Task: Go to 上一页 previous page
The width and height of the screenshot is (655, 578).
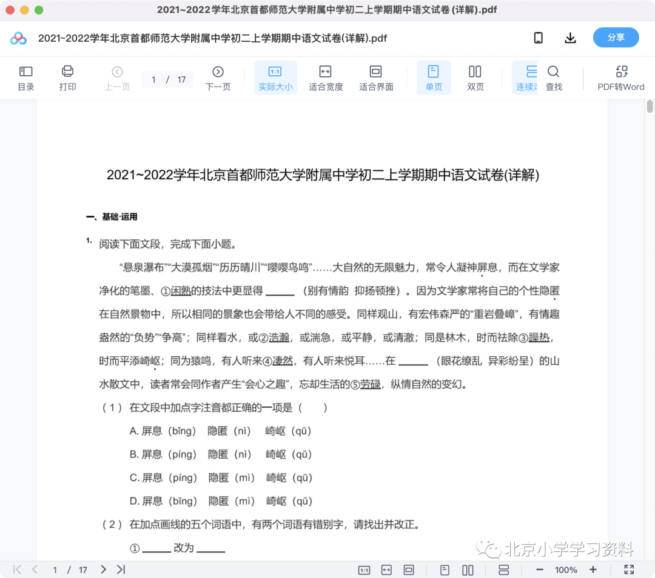Action: (117, 78)
